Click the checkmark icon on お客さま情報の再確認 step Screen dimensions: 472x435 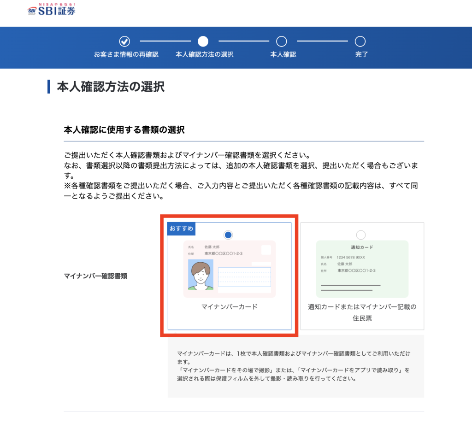point(124,41)
